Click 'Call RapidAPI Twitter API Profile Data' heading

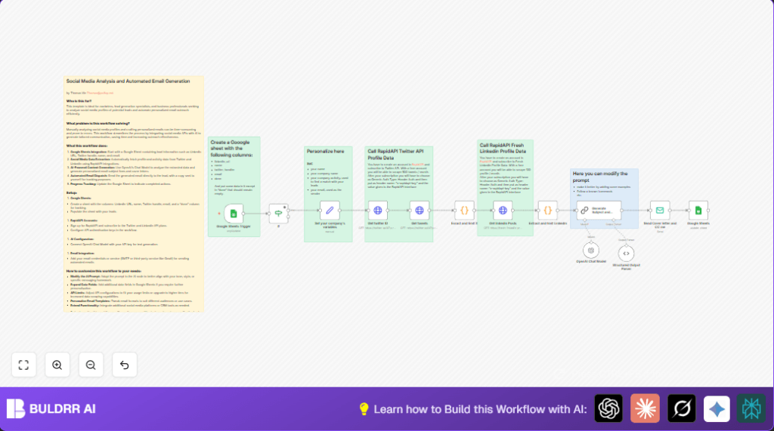[x=395, y=154]
